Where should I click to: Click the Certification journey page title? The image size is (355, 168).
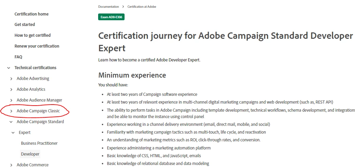[x=225, y=42]
